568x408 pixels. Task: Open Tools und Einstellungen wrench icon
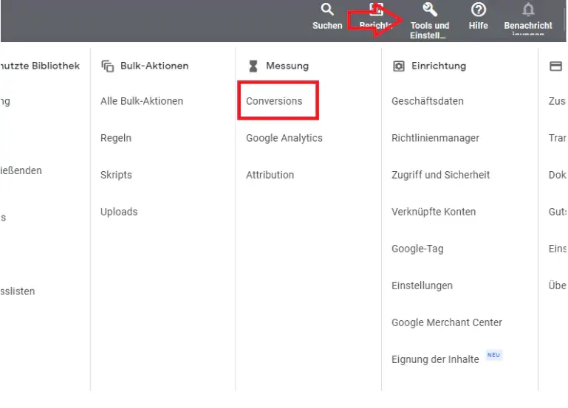pos(429,10)
